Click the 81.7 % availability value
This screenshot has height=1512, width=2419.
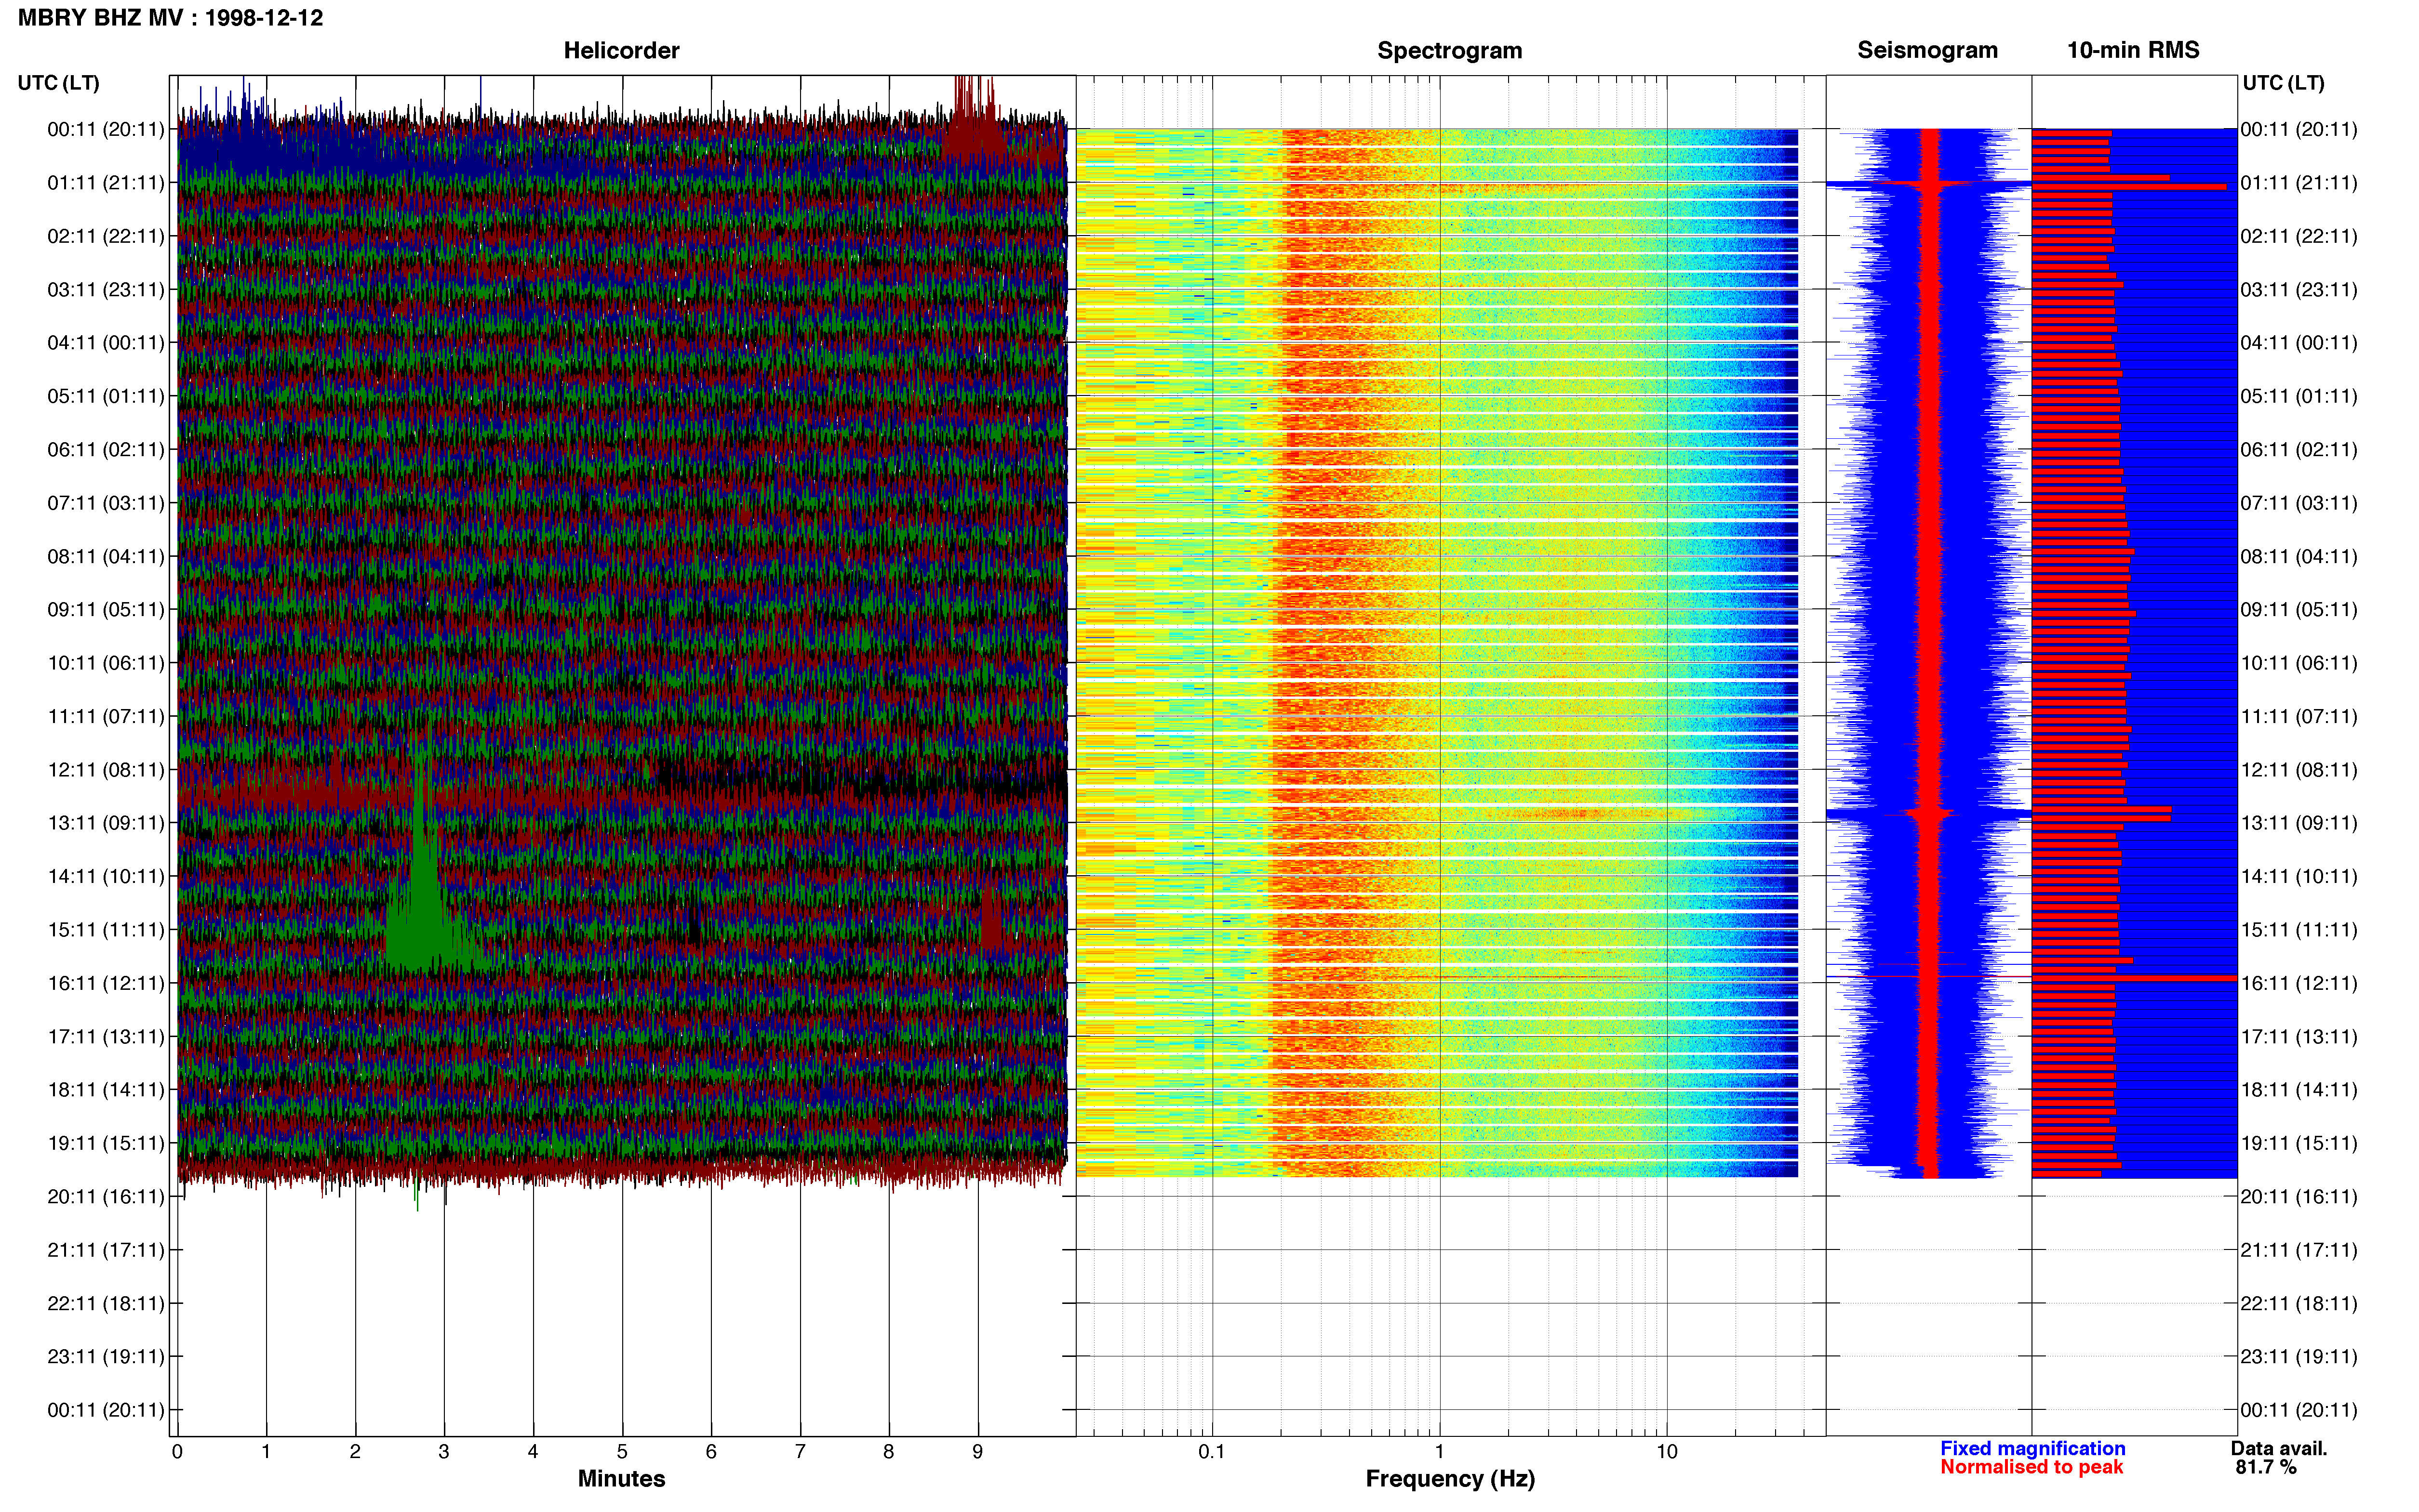tap(2266, 1467)
